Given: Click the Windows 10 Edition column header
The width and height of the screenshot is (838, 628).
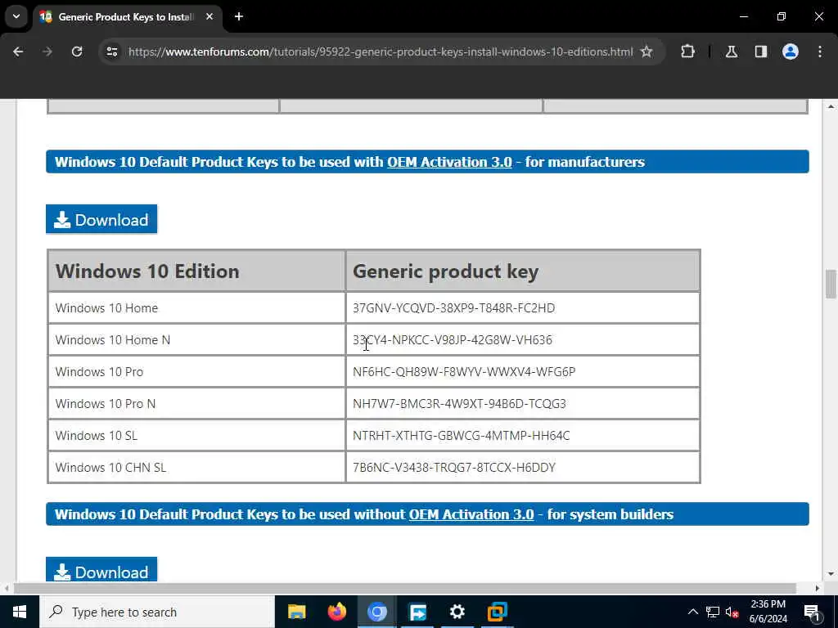Looking at the screenshot, I should [x=196, y=271].
